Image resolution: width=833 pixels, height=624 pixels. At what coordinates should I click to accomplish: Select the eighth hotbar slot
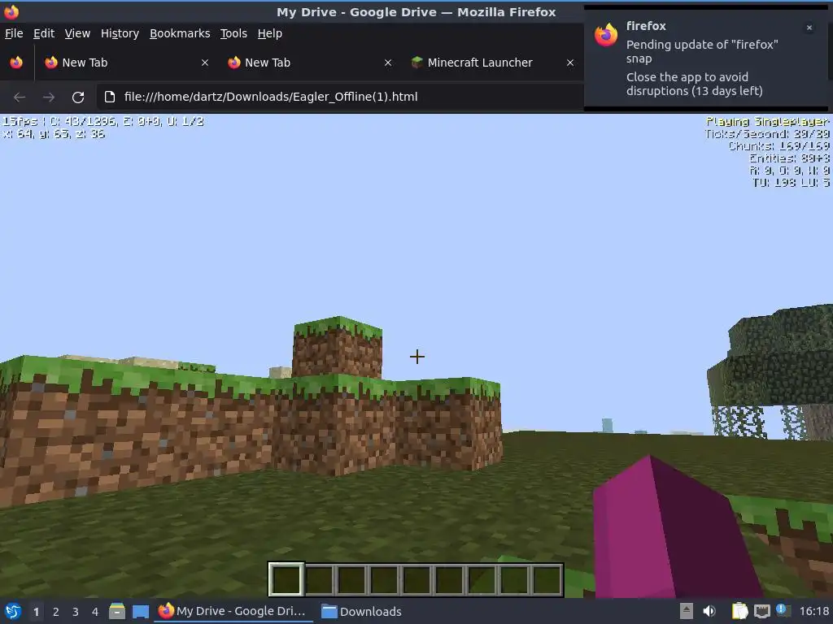tap(514, 579)
